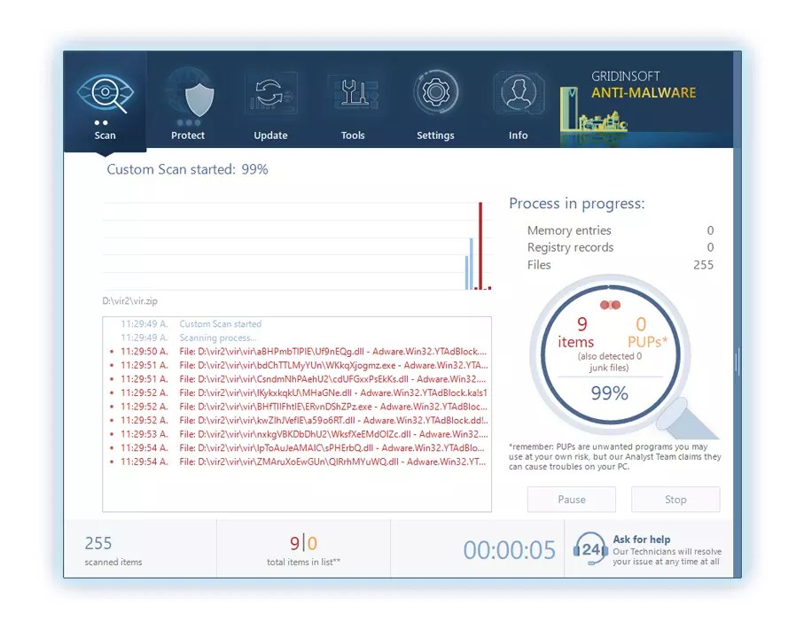Switch to the Protect tab
The height and width of the screenshot is (629, 804).
(188, 106)
